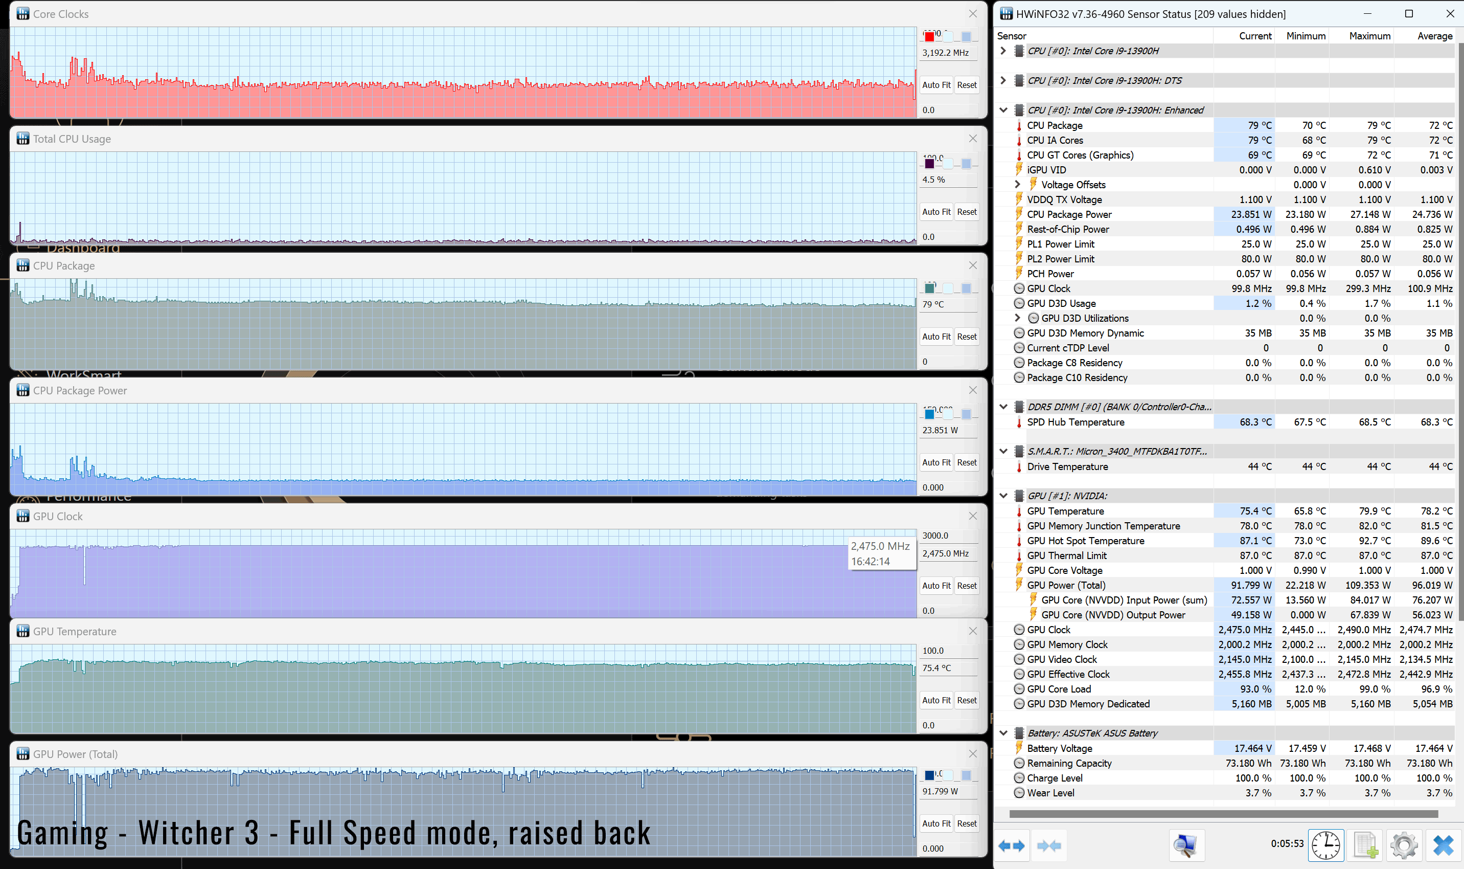Select the GPU Memory Junction Temperature row
The height and width of the screenshot is (869, 1464).
(x=1225, y=526)
